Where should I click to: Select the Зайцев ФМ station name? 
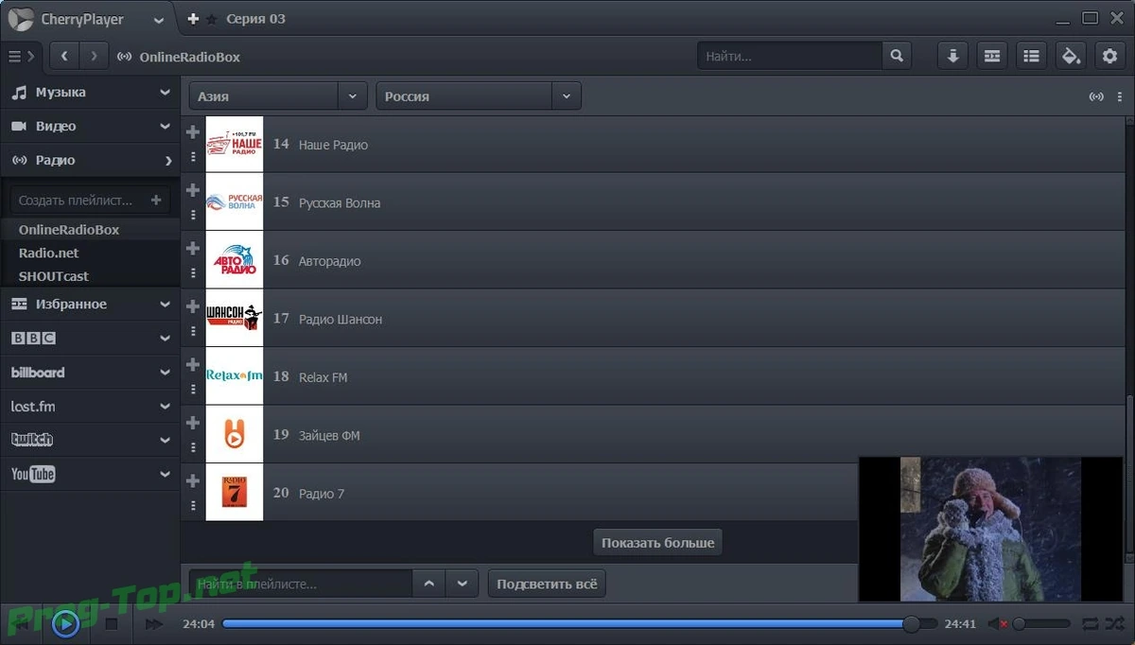point(329,435)
